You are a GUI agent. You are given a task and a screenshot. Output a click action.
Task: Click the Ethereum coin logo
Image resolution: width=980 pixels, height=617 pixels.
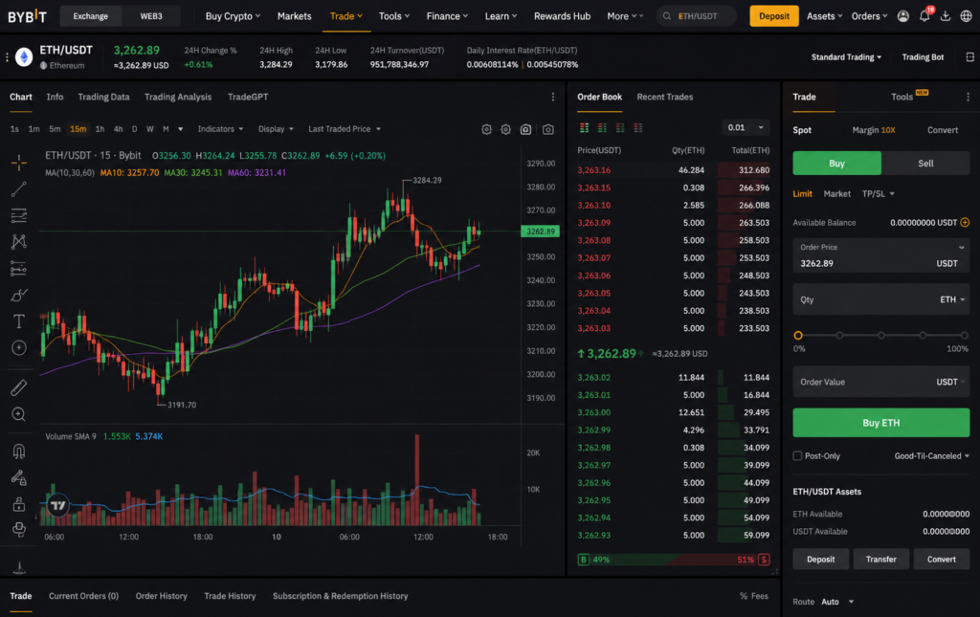click(24, 56)
